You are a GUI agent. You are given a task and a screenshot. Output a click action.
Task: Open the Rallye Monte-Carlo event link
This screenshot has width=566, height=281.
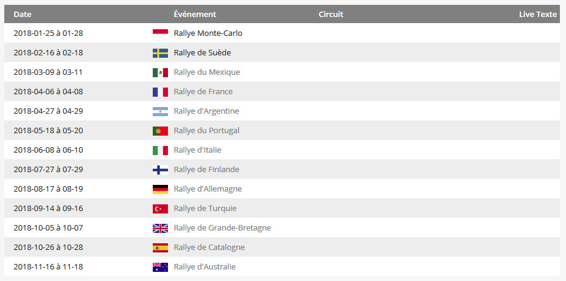click(208, 33)
